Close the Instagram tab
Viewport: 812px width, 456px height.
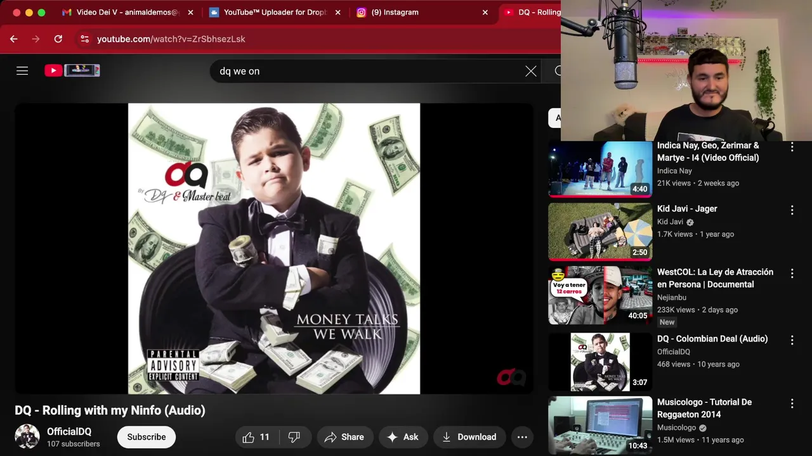[x=485, y=12]
